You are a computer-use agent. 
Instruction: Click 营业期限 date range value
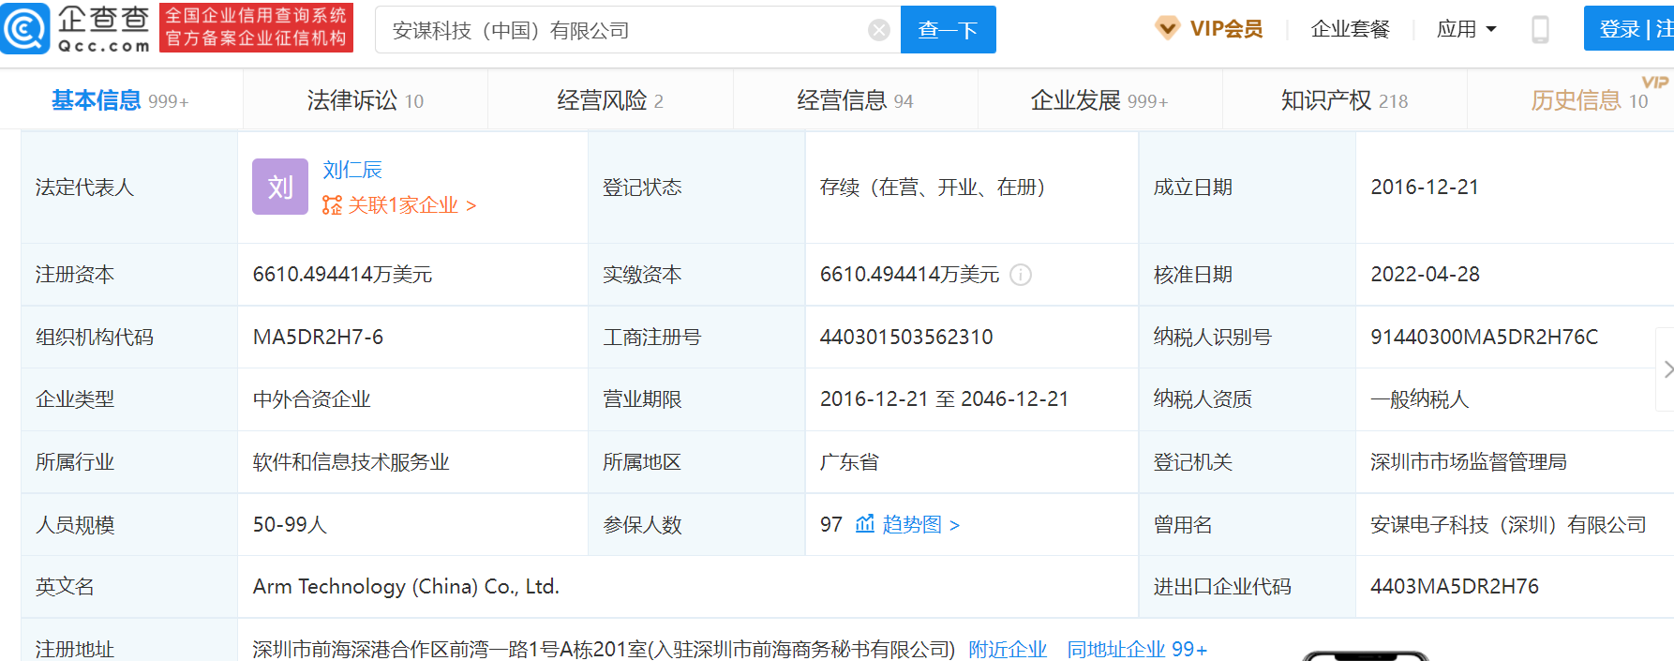click(x=944, y=399)
